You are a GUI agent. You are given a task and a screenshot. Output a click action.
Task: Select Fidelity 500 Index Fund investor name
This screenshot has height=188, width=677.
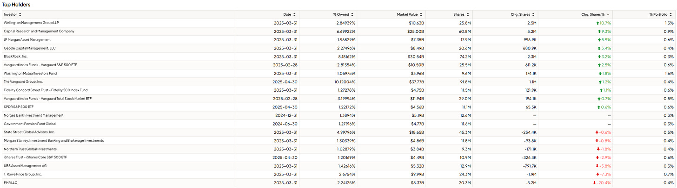pos(46,90)
